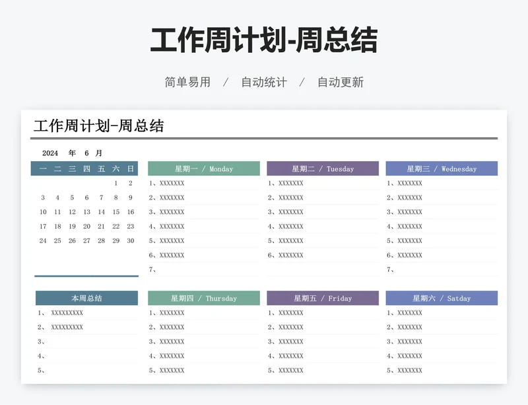Click the 星期三 / Wednesday header bar
Screen dimensions: 528x405
pos(441,169)
